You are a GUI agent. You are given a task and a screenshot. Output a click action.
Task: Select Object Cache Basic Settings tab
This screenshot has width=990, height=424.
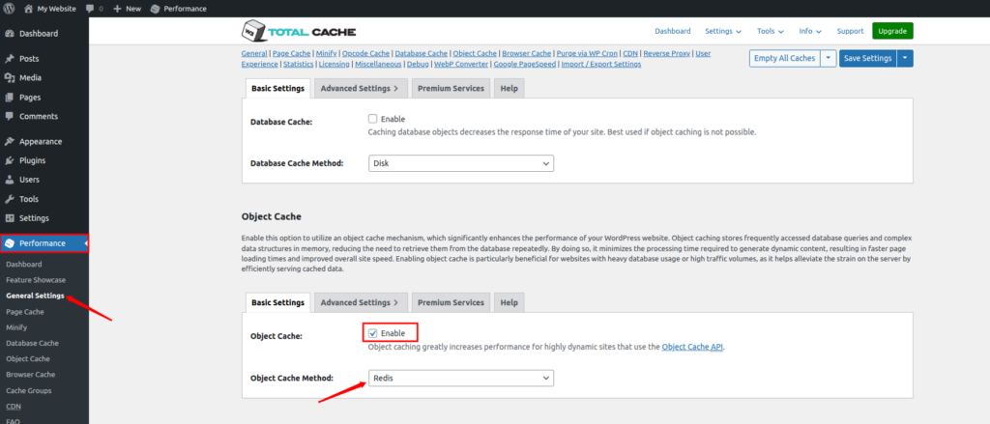point(277,302)
